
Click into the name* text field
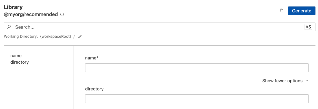pos(197,68)
